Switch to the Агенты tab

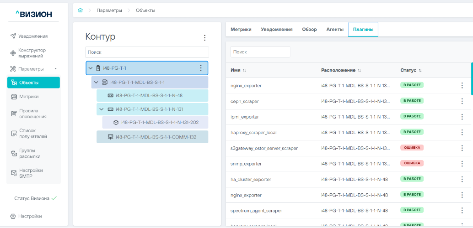click(x=334, y=29)
